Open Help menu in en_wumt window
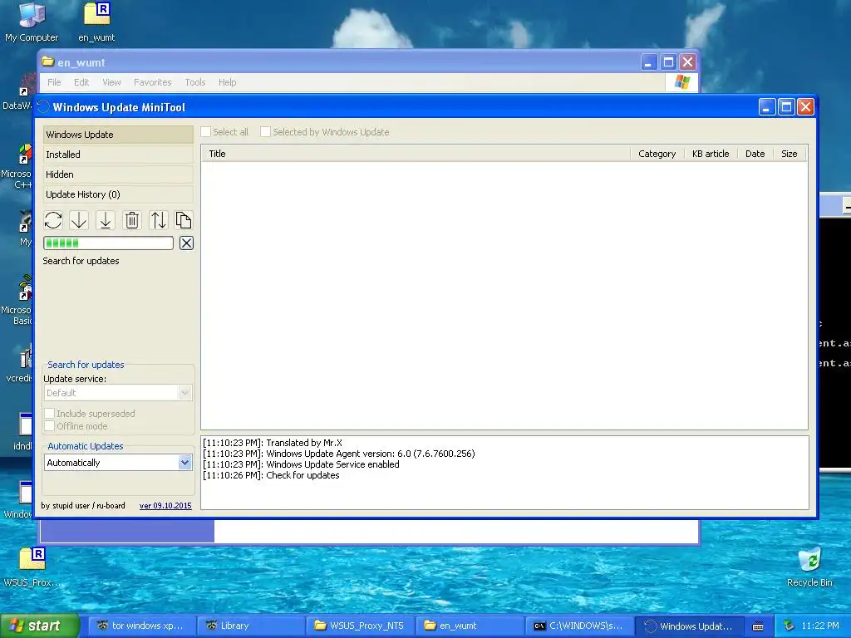851x638 pixels. [x=228, y=82]
